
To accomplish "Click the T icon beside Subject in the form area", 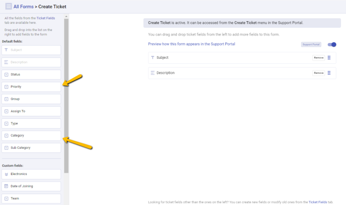I will point(153,58).
